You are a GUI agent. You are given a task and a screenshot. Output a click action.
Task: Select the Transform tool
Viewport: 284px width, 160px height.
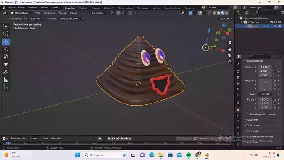(6, 64)
